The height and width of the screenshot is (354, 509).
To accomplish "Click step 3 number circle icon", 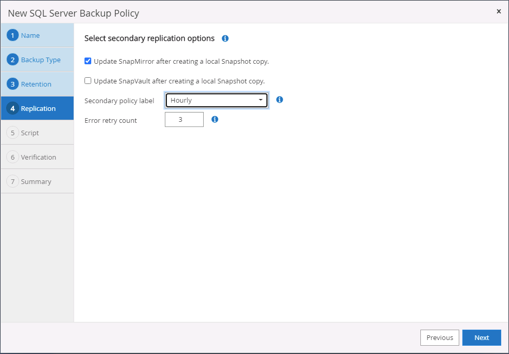I will click(13, 84).
